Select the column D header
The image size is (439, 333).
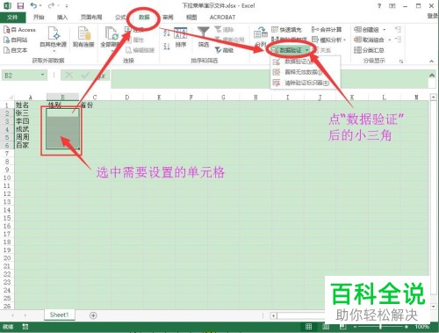coord(127,98)
